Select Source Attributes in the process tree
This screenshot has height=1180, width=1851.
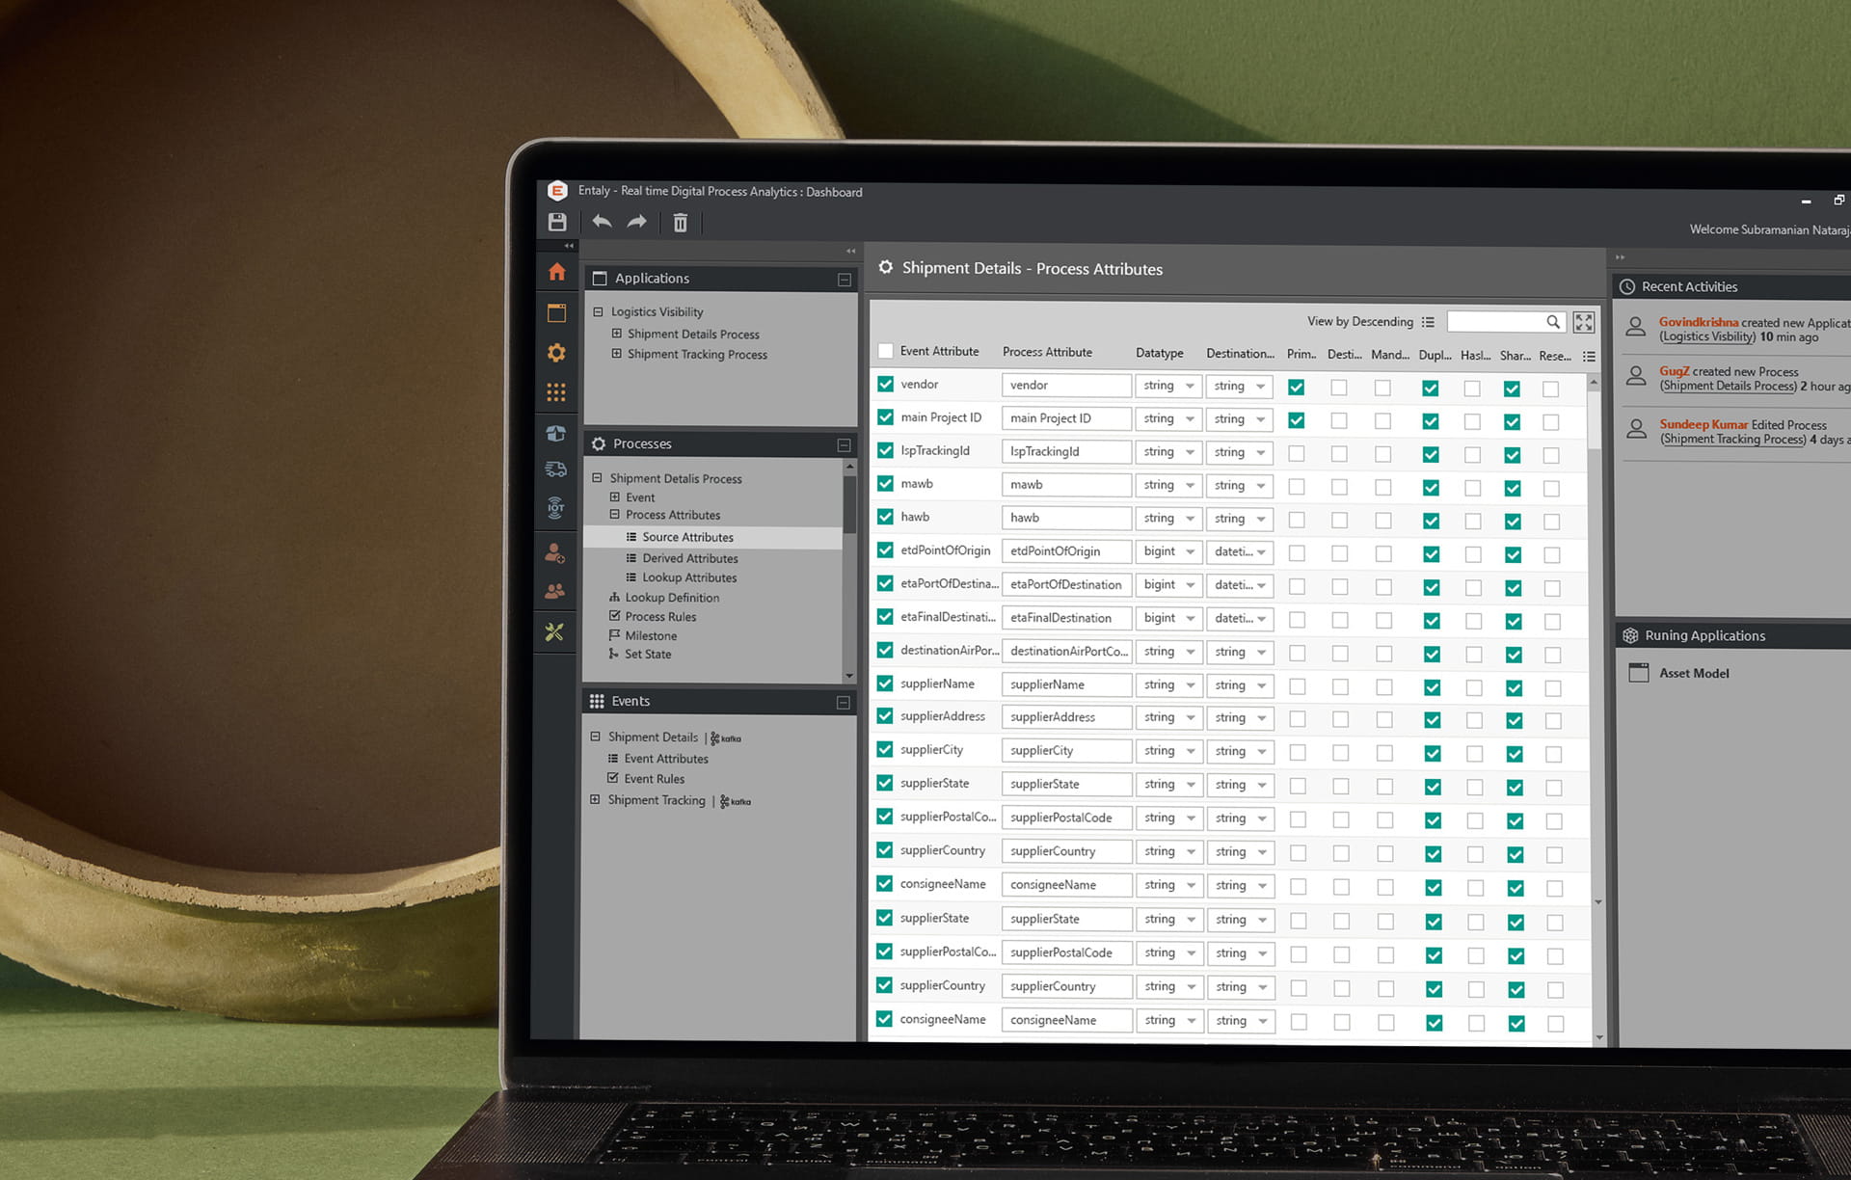(x=687, y=537)
